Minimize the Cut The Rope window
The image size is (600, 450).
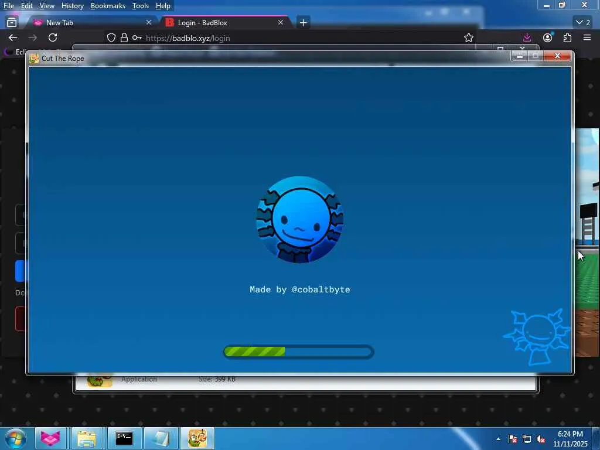(520, 56)
